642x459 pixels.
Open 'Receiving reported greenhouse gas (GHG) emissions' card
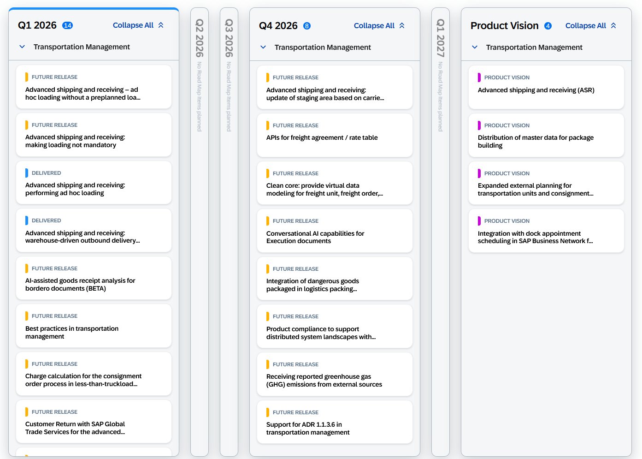(335, 374)
